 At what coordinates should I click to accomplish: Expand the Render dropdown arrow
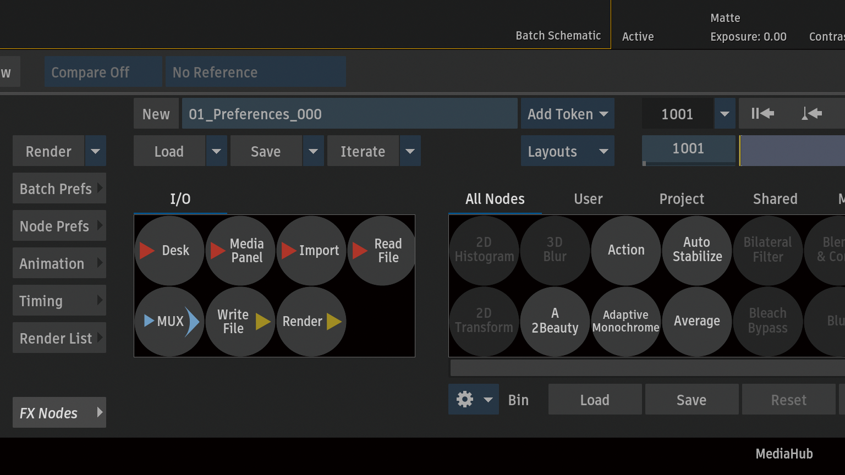[96, 151]
